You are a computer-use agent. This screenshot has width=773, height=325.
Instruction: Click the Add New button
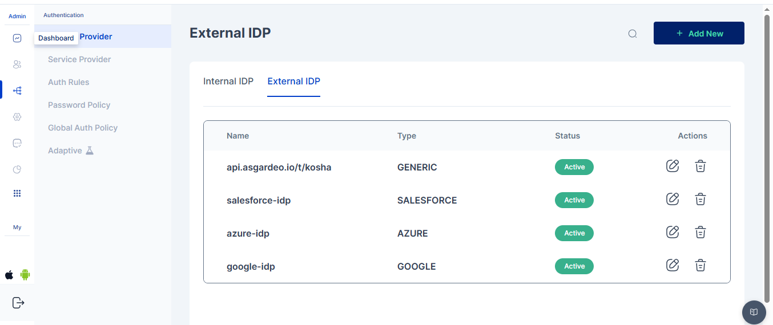click(x=699, y=33)
